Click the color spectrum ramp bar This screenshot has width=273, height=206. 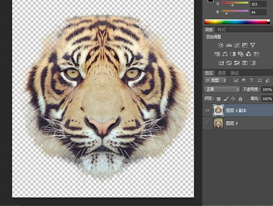tap(237, 22)
